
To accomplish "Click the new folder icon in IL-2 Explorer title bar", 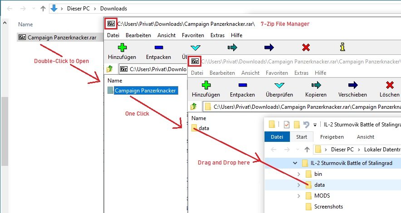I will click(x=297, y=124).
